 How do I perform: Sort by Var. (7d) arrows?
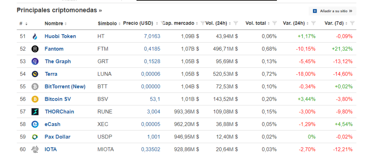[x=346, y=23]
